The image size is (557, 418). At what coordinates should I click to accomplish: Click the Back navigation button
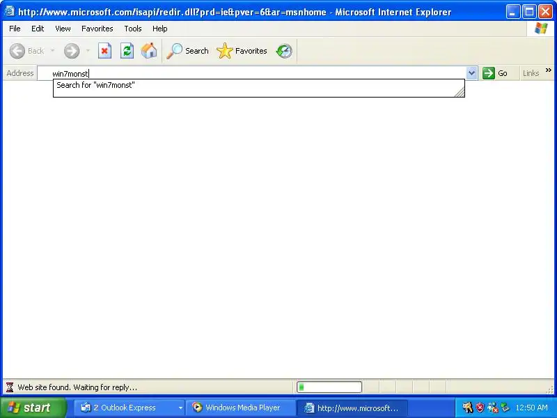pos(26,51)
